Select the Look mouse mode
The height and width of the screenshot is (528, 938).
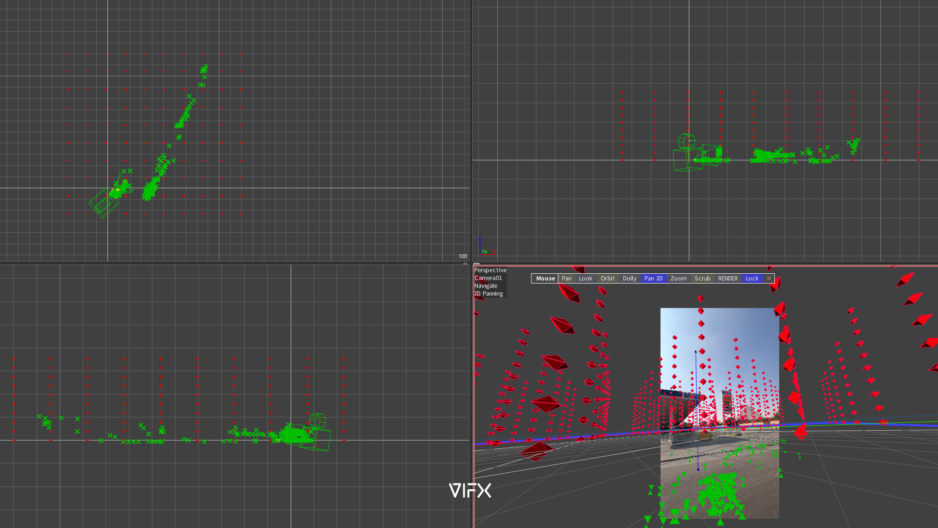tap(585, 278)
